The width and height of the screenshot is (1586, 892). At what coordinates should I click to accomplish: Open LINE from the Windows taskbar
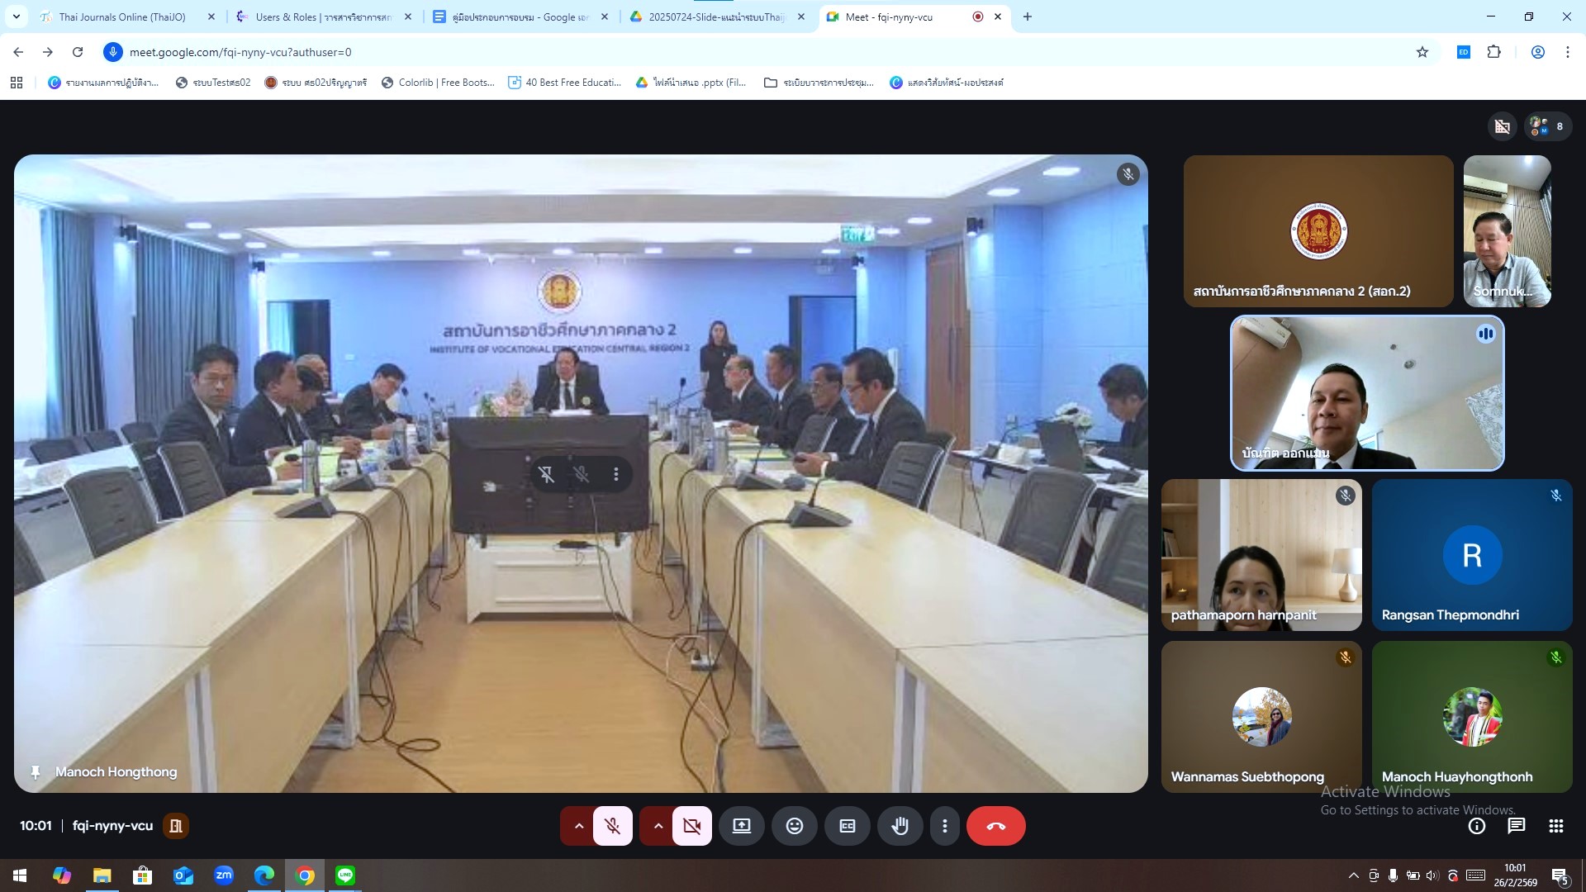coord(345,875)
